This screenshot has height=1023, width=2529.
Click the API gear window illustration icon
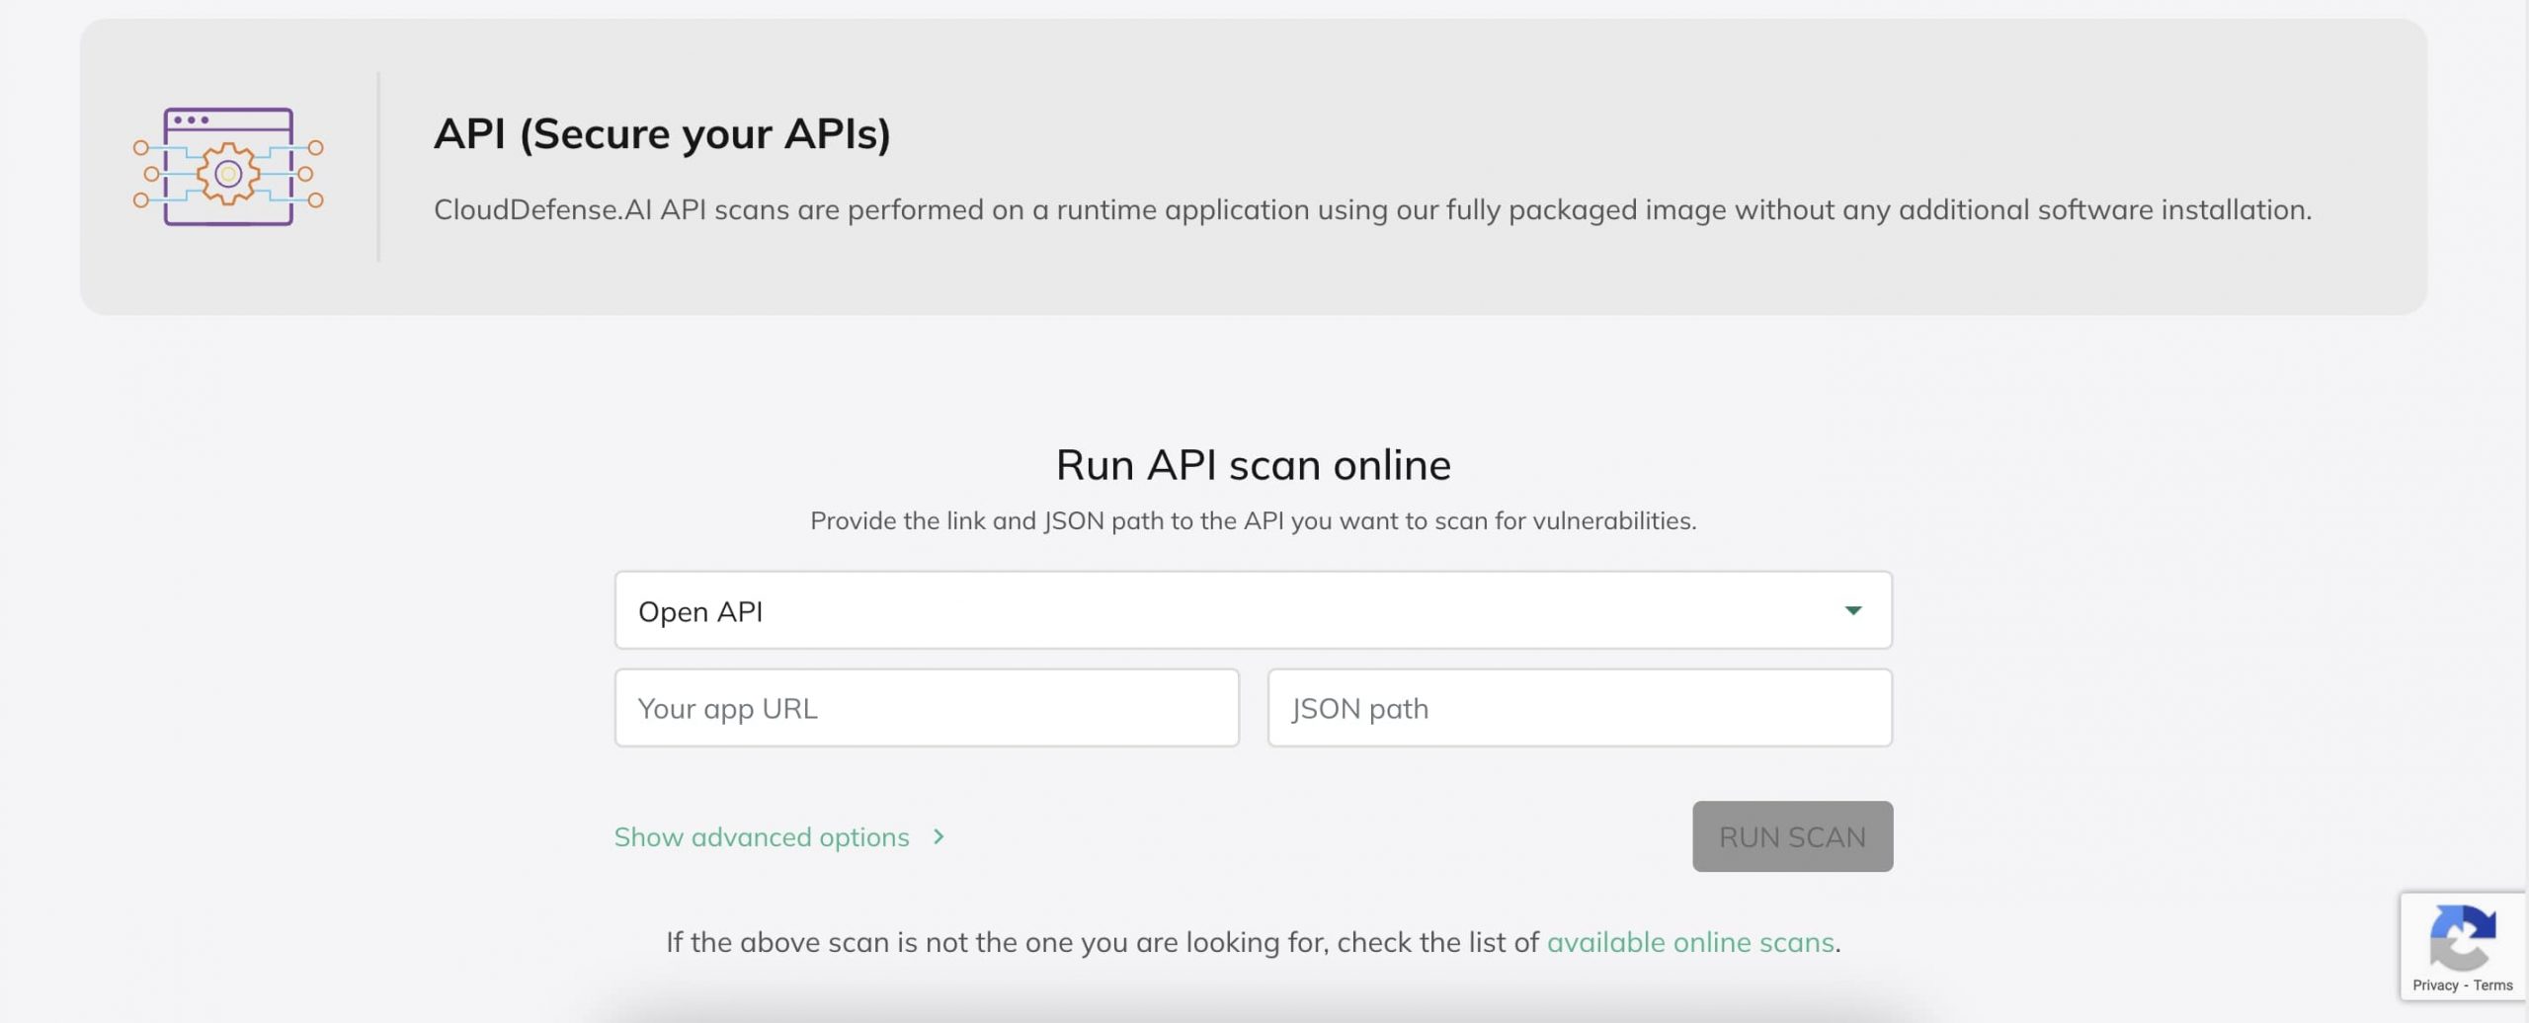(x=228, y=167)
